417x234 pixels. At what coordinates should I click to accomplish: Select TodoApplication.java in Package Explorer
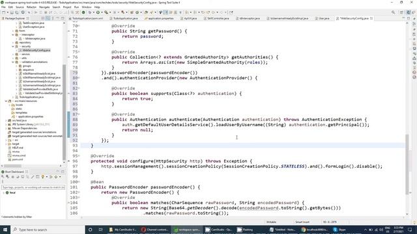pyautogui.click(x=29, y=97)
